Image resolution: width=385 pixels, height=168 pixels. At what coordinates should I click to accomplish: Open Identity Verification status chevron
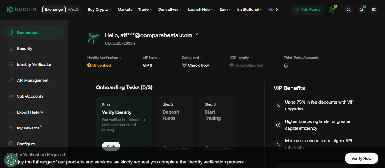click(x=121, y=58)
